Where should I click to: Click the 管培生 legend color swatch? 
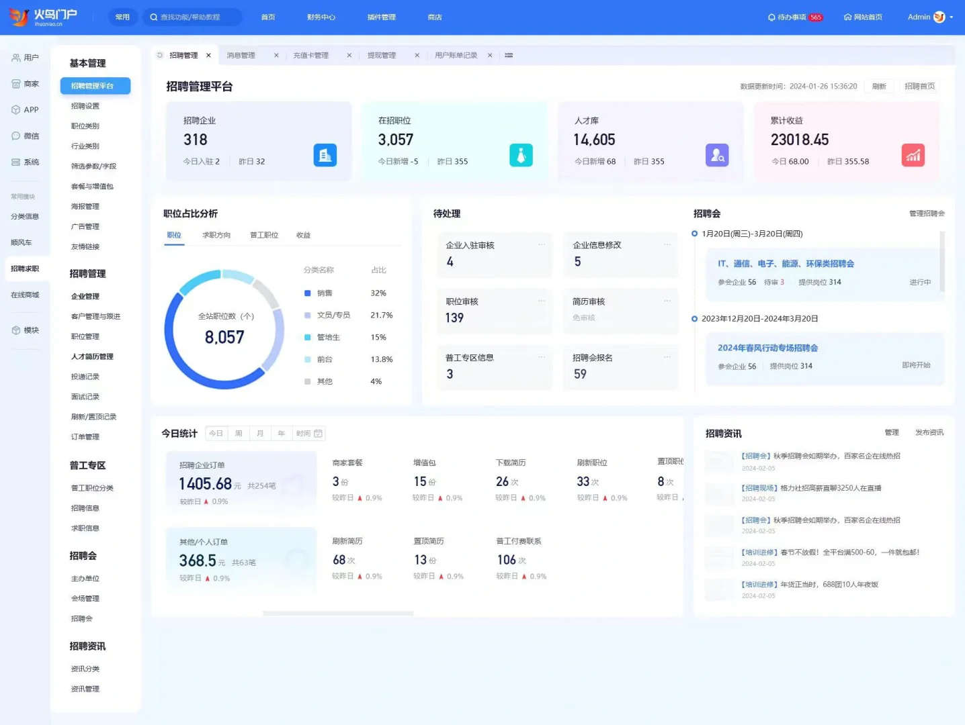pyautogui.click(x=307, y=338)
